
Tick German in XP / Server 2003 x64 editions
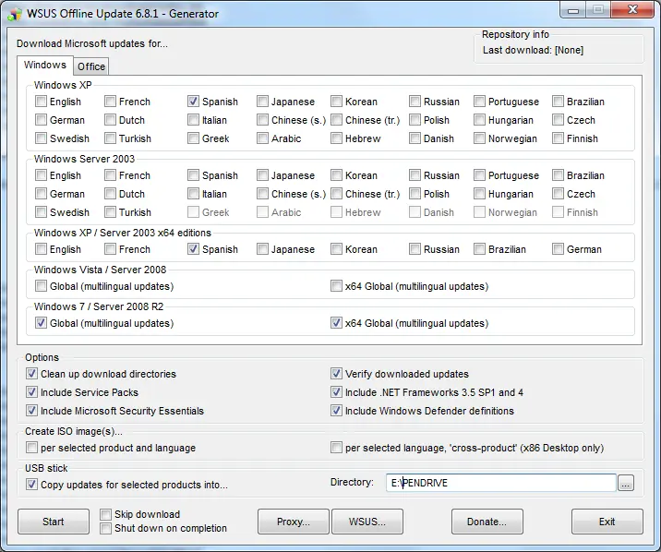point(558,249)
